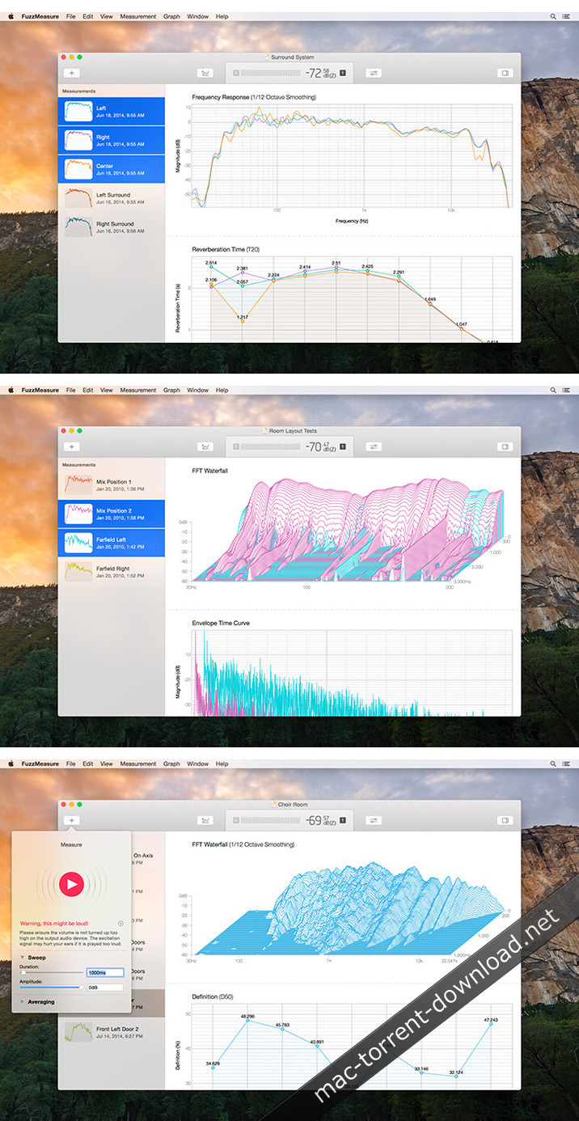
Task: Toggle inspector panel icon in Surround System window
Action: point(505,73)
